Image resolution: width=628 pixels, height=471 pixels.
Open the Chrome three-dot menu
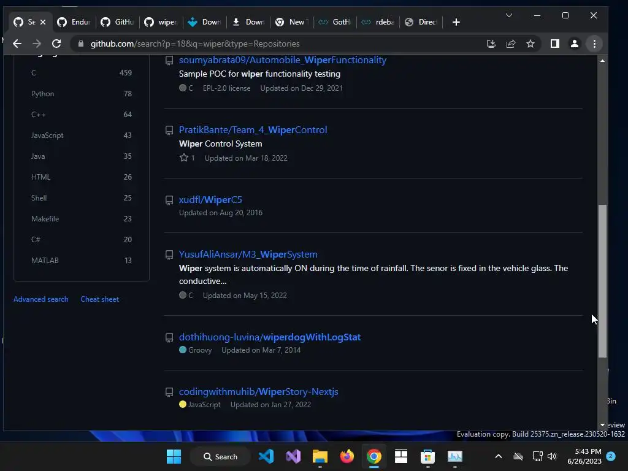594,44
